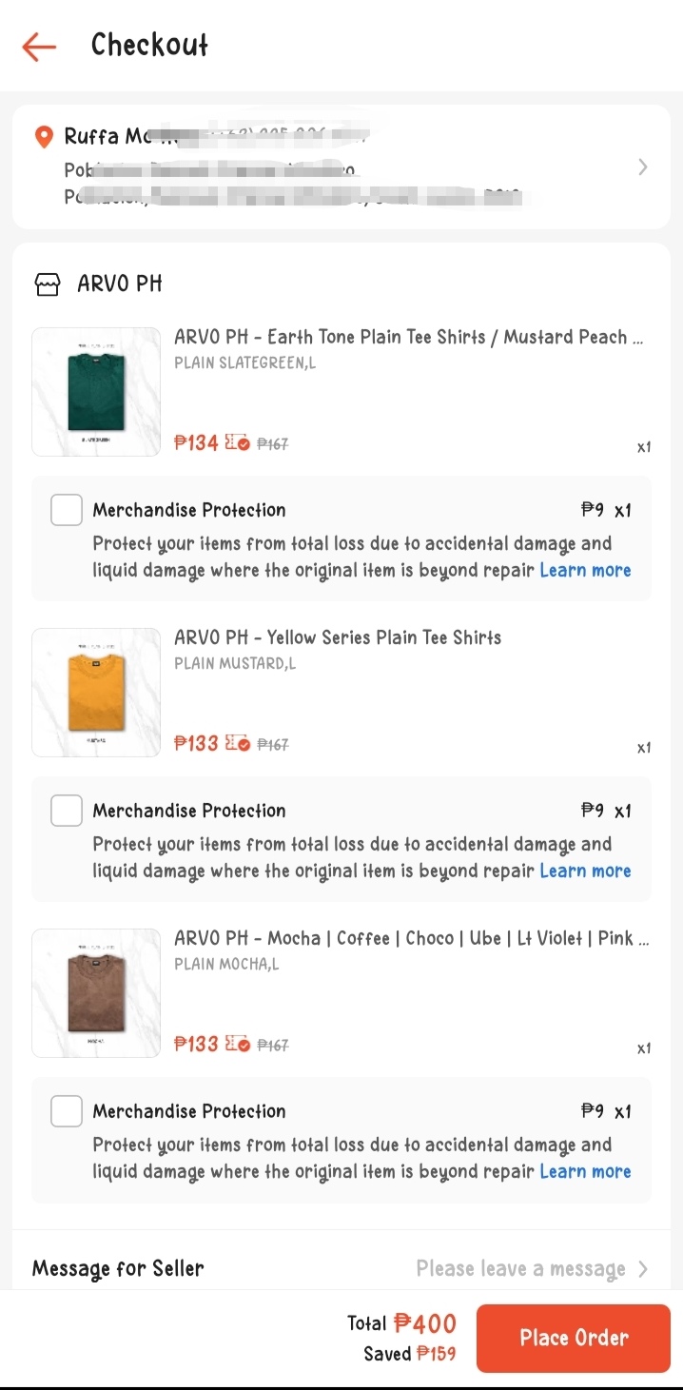Tap the discount badge on the mocha shirt price

237,1044
